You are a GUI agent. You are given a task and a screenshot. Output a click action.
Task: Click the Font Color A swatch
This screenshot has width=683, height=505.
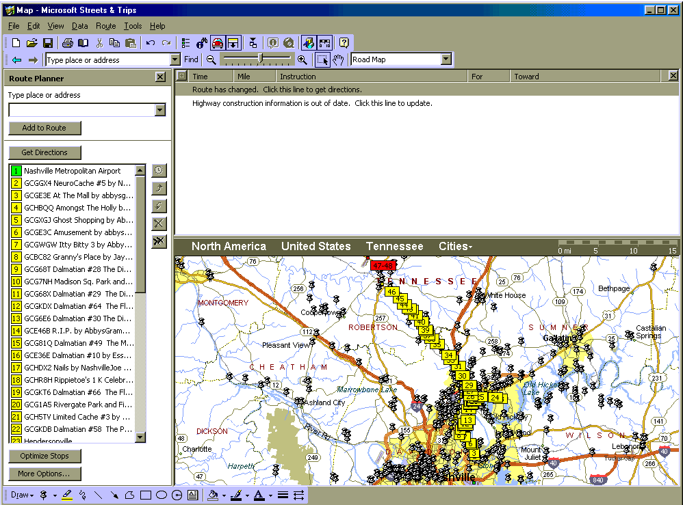[259, 495]
